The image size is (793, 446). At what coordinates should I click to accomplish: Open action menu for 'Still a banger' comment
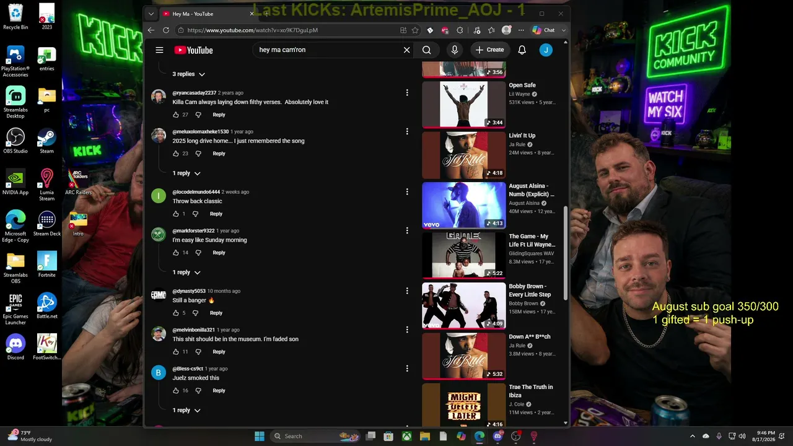point(407,291)
